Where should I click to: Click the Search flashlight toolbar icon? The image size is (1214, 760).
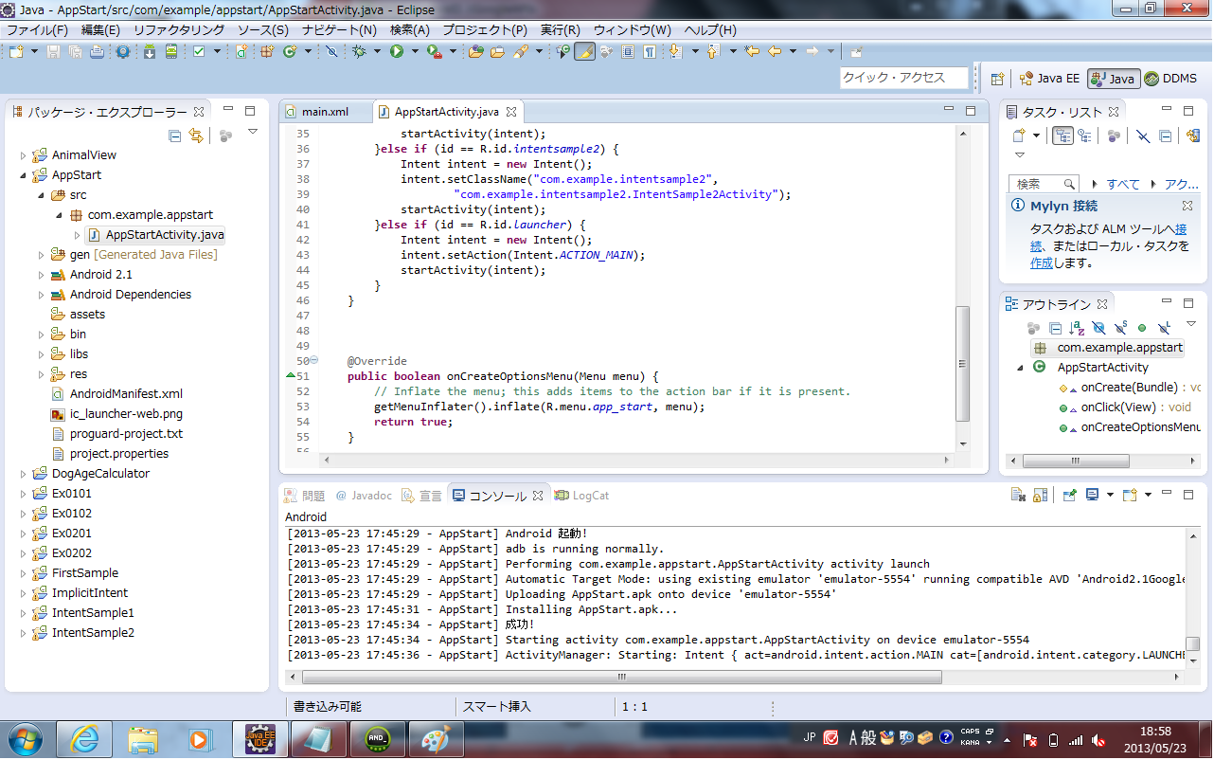(520, 51)
